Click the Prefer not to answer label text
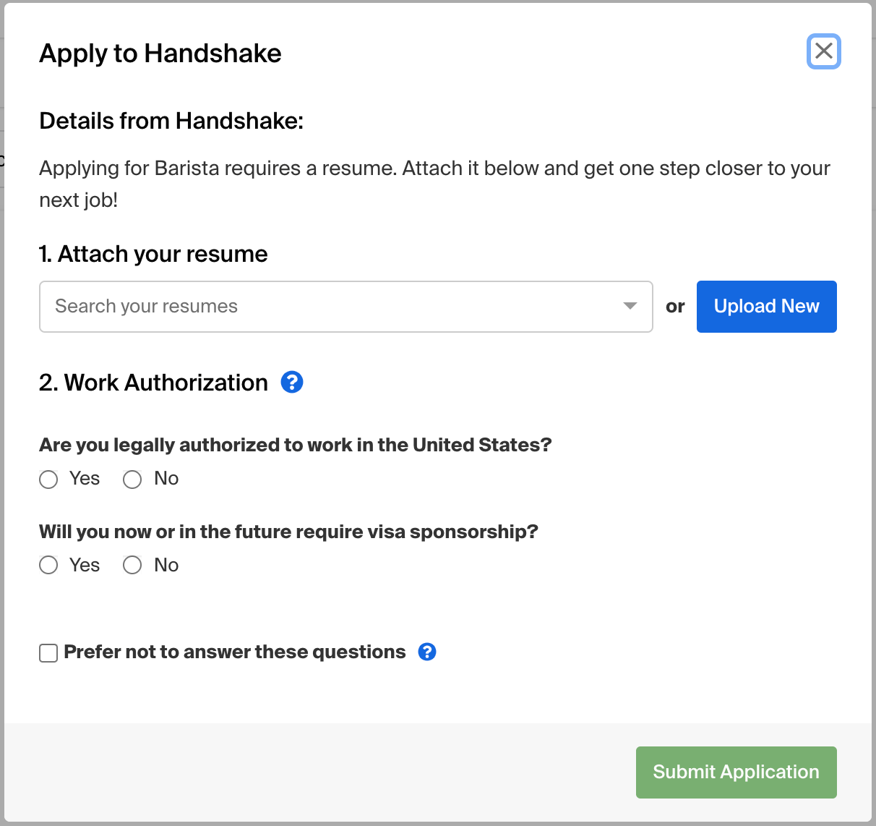The image size is (876, 826). click(x=235, y=652)
